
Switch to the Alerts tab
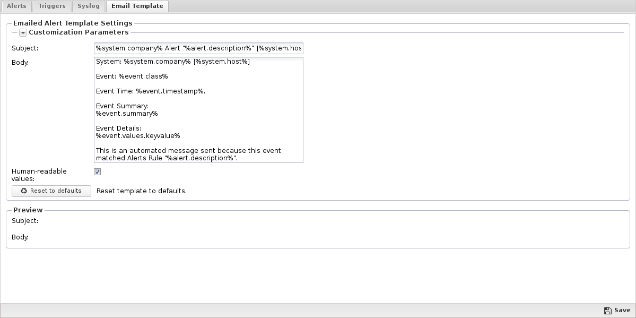[16, 6]
